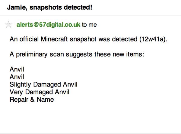Click the "Repair & Name" item
The image size is (181, 134).
pos(32,99)
